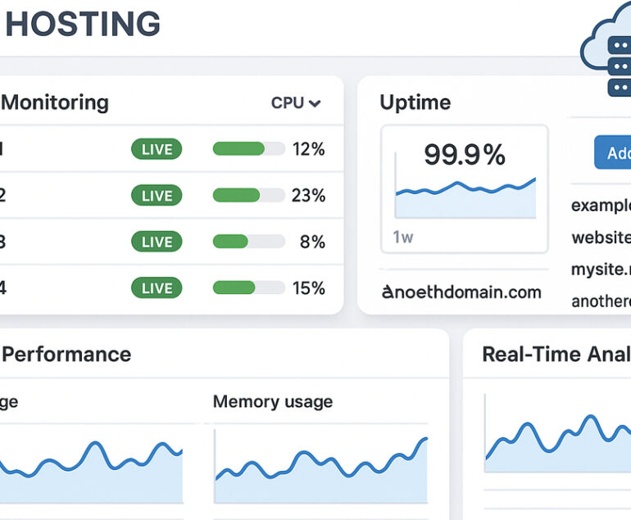Click the 8% CPU usage bar

pos(248,242)
